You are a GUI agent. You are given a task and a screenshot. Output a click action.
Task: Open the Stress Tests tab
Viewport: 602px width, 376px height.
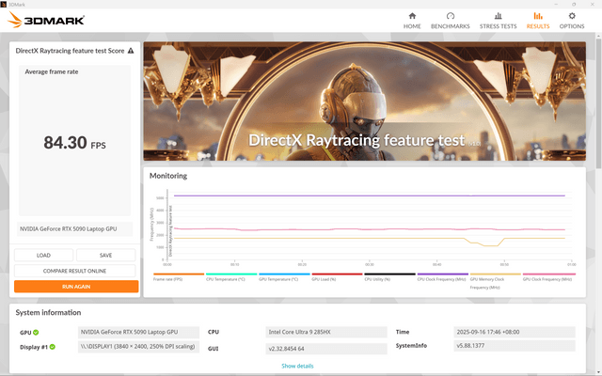tap(498, 21)
